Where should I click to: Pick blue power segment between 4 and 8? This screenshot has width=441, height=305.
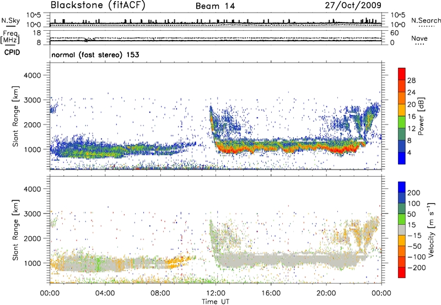[x=402, y=146]
